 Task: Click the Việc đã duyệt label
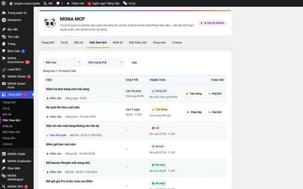(x=56, y=135)
